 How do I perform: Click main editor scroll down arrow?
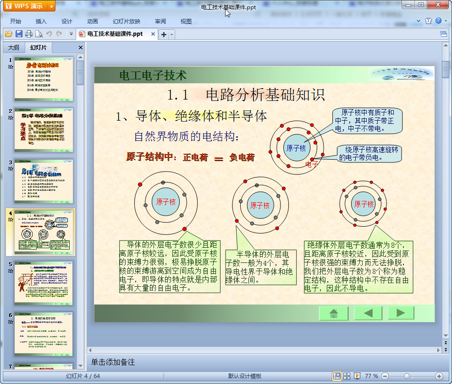click(446, 335)
